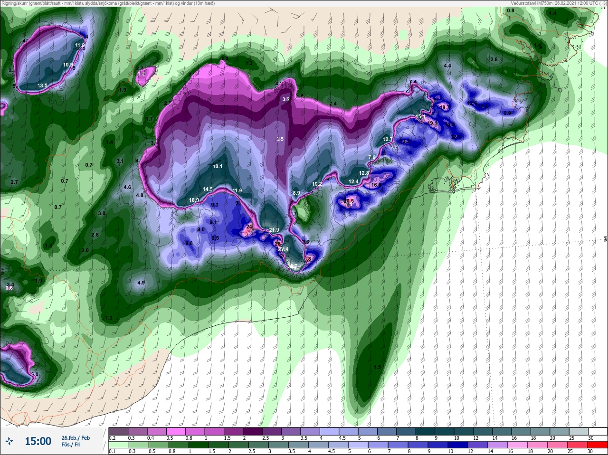Click the '0.8' value near top right
608x455 pixels.
click(x=511, y=10)
